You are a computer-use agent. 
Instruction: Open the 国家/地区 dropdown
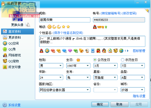click(65, 90)
